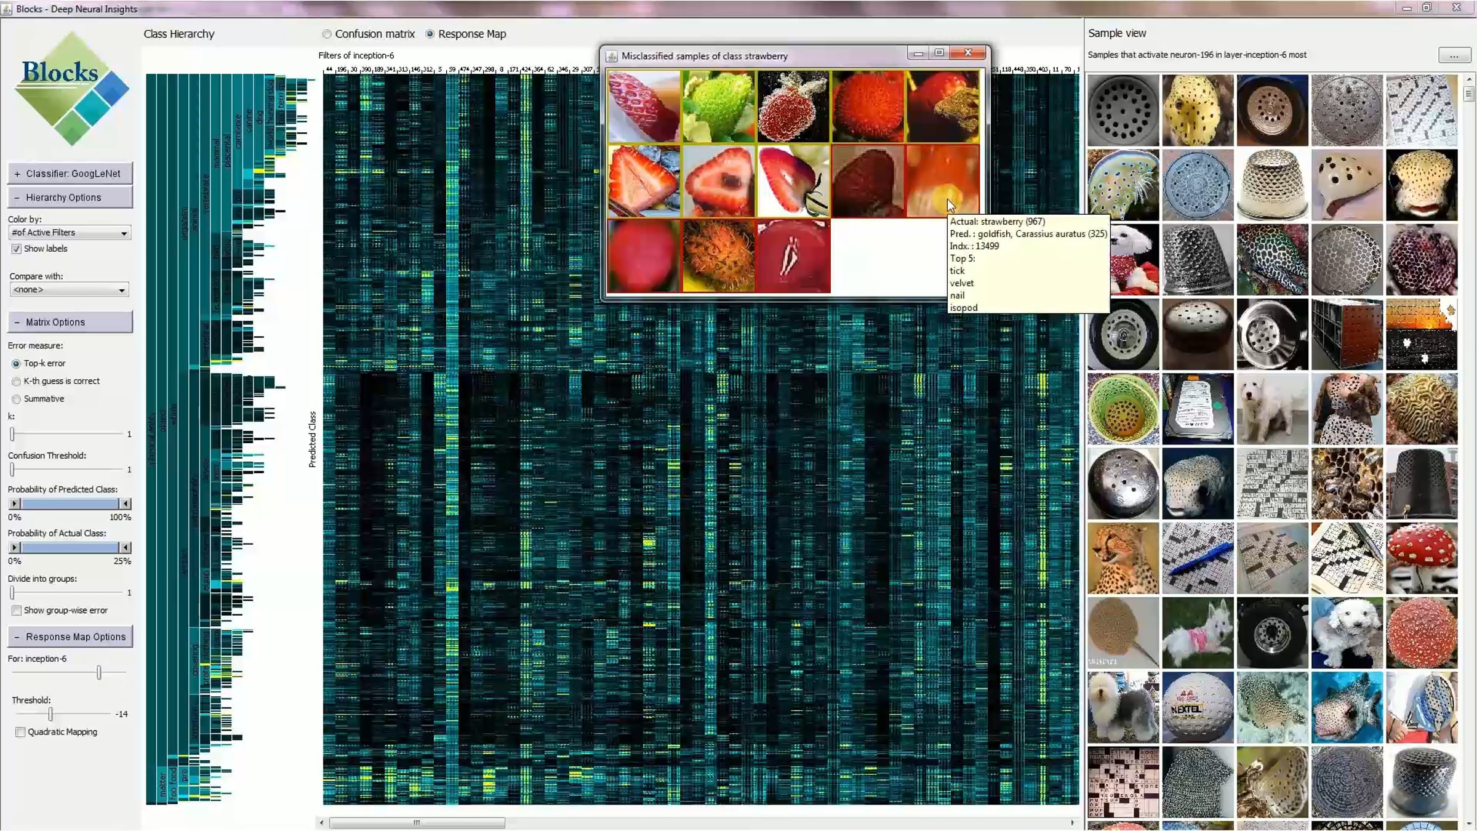Click the blue pufferfish sample image
This screenshot has height=831, width=1477.
click(1347, 707)
